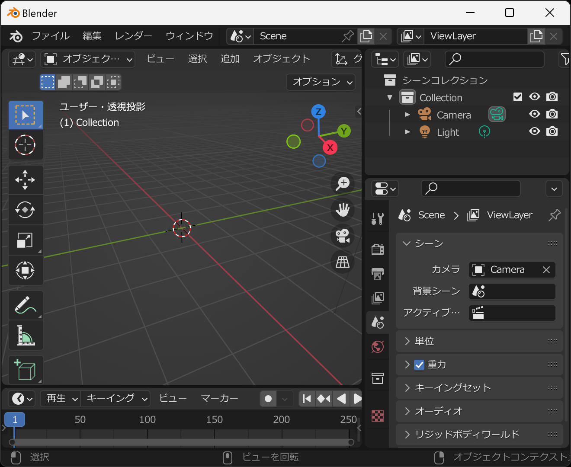Open the Render properties tab
The image size is (571, 467).
pyautogui.click(x=378, y=249)
